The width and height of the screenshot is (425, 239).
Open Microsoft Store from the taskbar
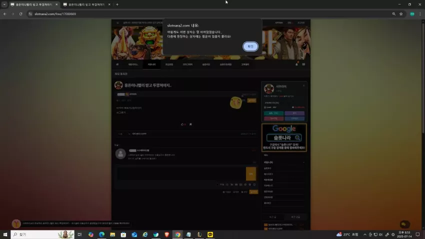coord(123,234)
